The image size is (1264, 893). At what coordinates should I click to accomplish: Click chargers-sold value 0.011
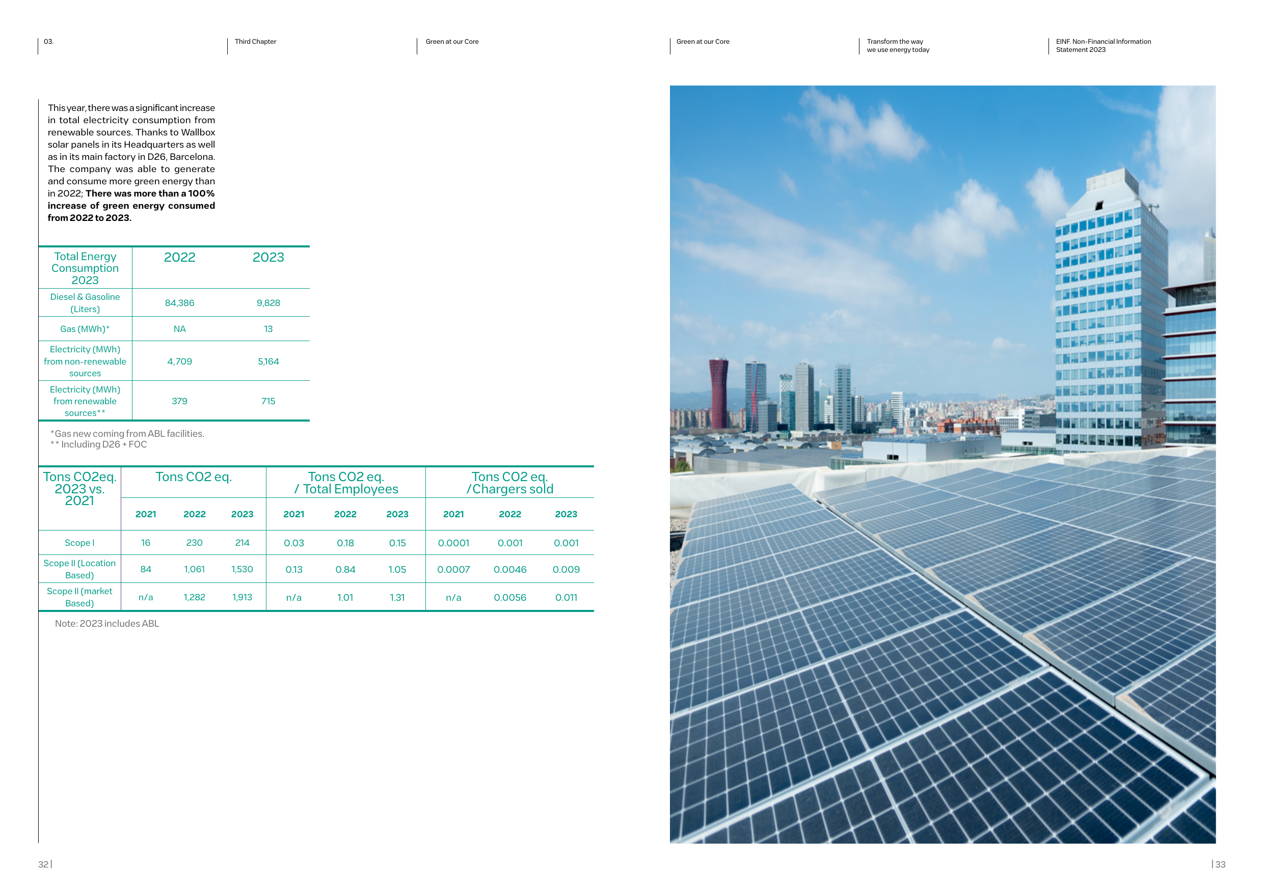coord(566,598)
